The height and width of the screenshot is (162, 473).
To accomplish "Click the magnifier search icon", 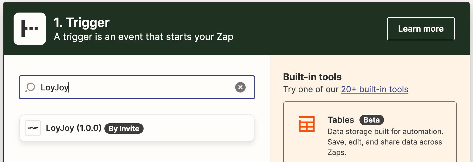I will click(x=30, y=87).
